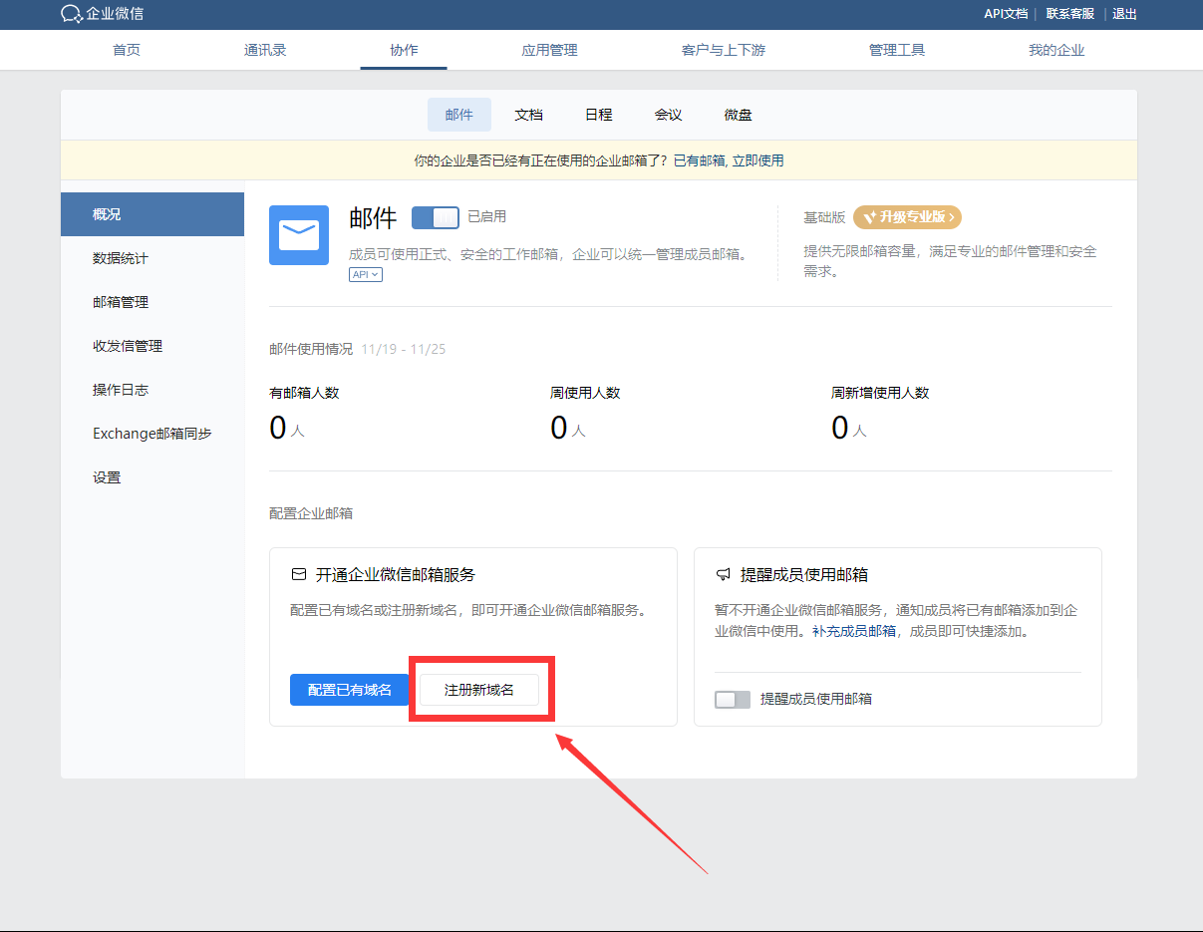Select 微盘 in the collaboration tabs

click(738, 115)
